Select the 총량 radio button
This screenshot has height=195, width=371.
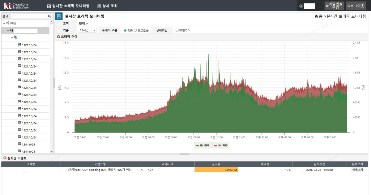pyautogui.click(x=125, y=30)
